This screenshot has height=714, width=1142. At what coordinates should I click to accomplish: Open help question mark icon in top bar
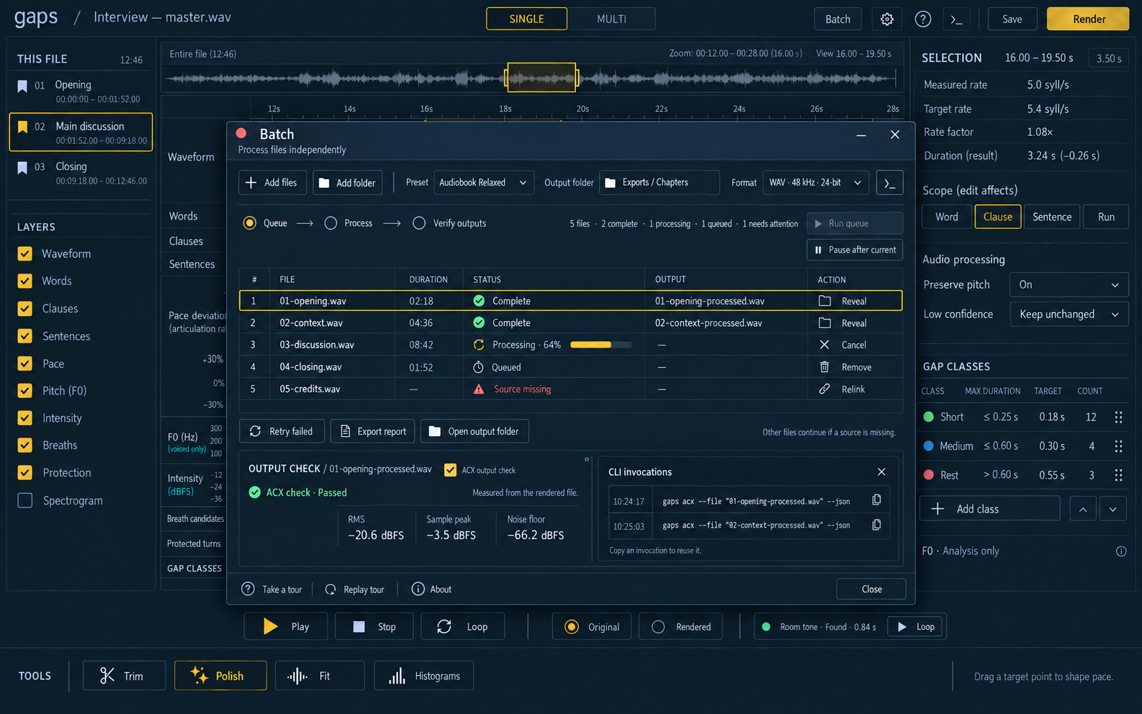pos(923,19)
